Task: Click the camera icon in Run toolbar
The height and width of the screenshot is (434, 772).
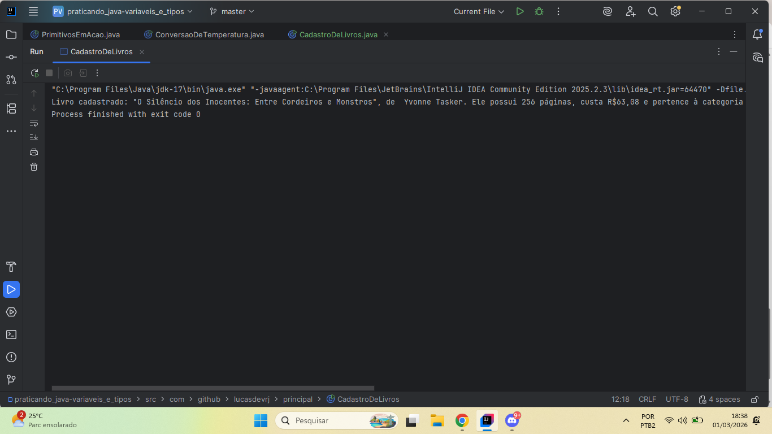Action: tap(68, 73)
